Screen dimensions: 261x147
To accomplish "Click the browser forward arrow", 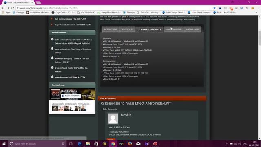I will click(x=8, y=8).
